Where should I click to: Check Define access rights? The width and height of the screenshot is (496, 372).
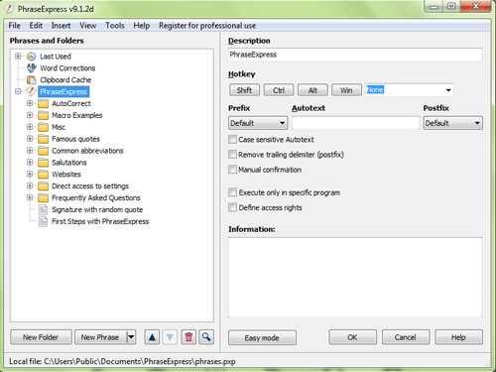(x=233, y=207)
